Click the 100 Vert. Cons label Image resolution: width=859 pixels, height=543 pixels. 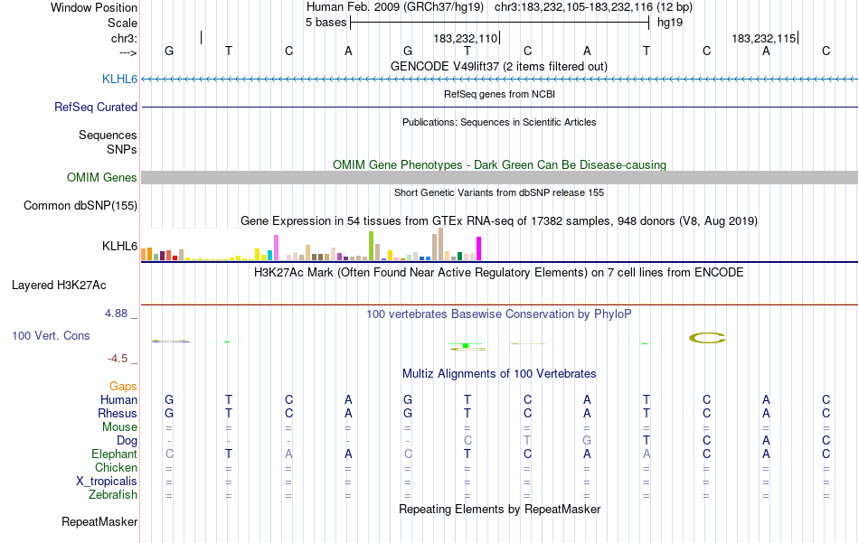(51, 336)
